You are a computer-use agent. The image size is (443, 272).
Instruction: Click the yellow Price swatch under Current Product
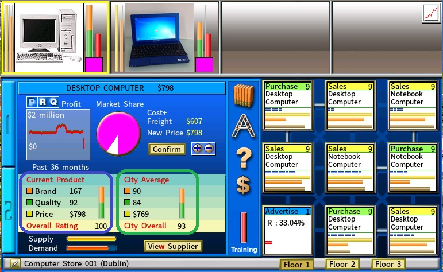pyautogui.click(x=29, y=214)
